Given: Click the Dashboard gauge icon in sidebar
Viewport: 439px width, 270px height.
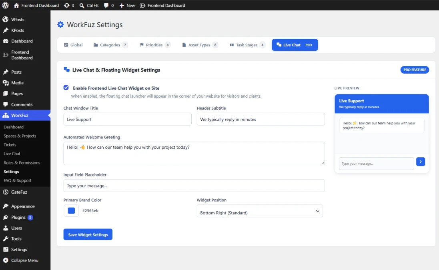Looking at the screenshot, I should tap(5, 41).
